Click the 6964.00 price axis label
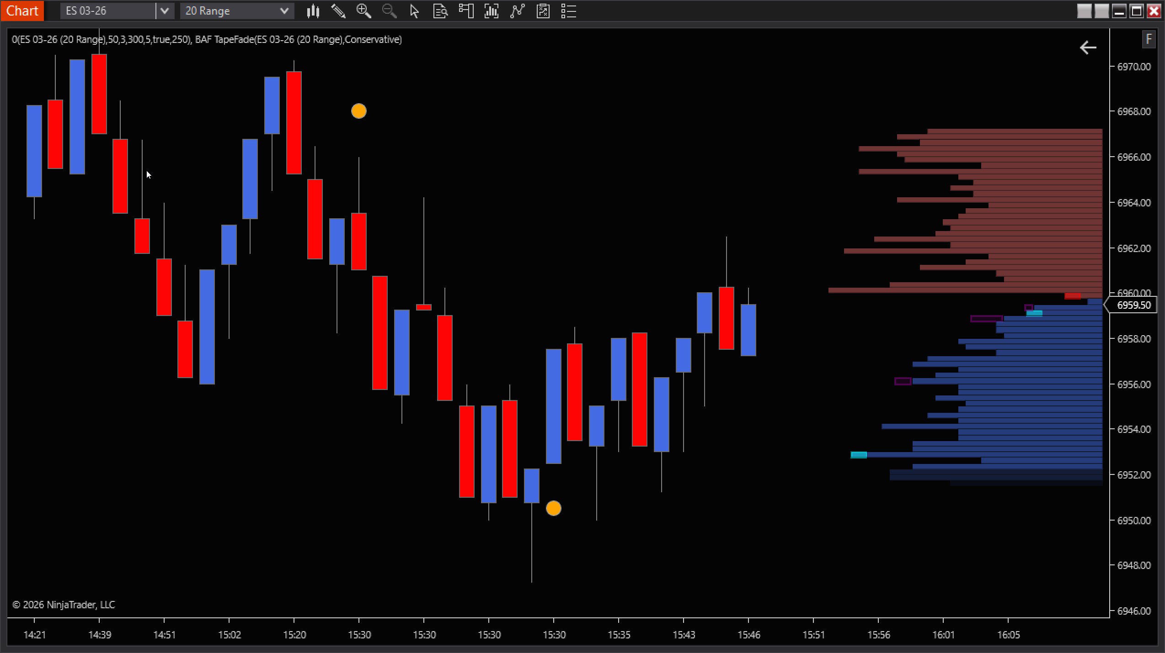This screenshot has width=1165, height=653. click(1134, 203)
